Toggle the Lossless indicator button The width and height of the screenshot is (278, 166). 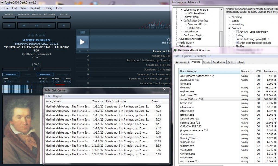tap(11, 74)
